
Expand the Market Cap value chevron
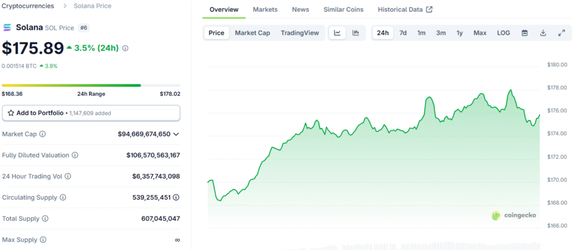[x=176, y=134]
